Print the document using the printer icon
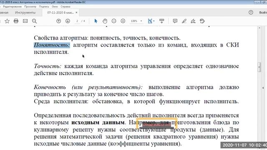The width and height of the screenshot is (267, 150). [x=16, y=21]
